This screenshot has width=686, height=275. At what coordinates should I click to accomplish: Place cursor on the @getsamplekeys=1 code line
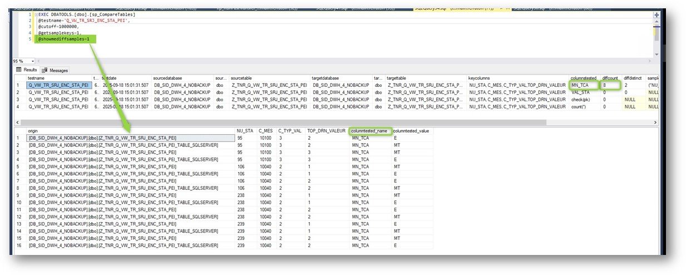[x=59, y=33]
